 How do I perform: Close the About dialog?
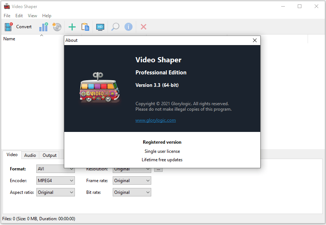coord(255,40)
